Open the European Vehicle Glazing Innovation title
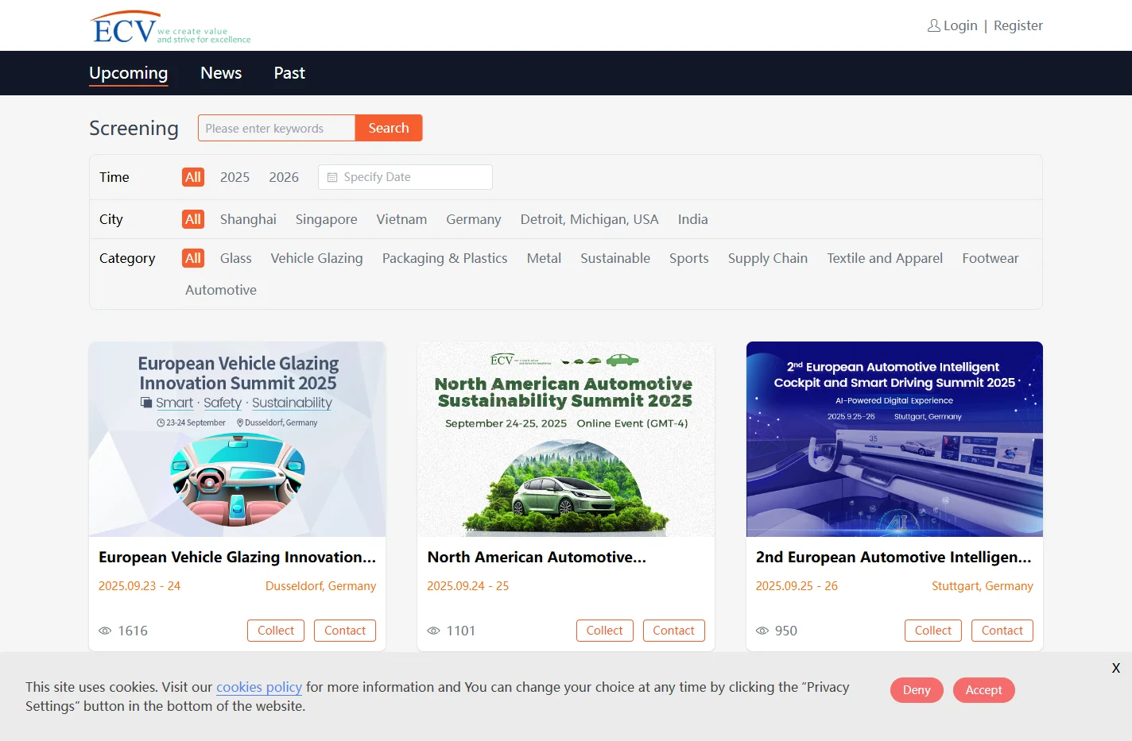Viewport: 1132px width, 741px height. click(237, 558)
